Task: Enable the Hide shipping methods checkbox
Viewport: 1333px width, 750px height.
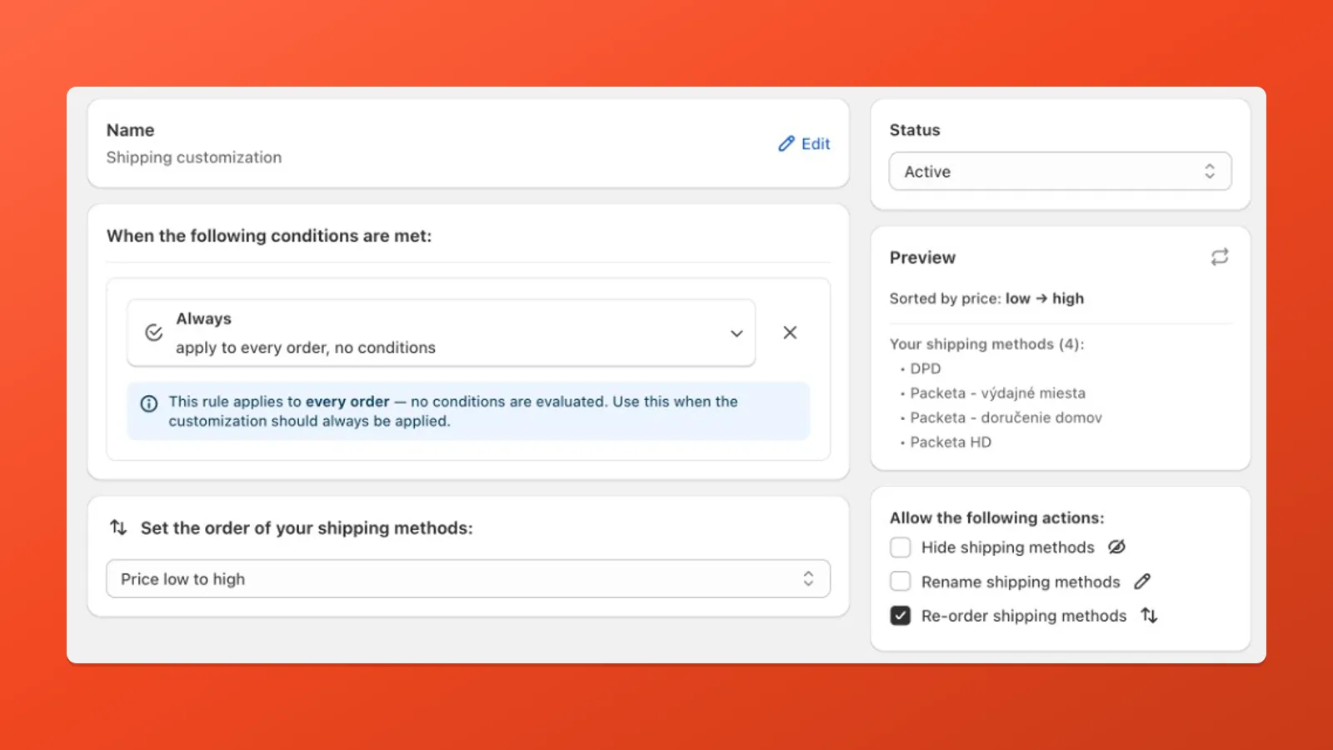Action: point(900,547)
